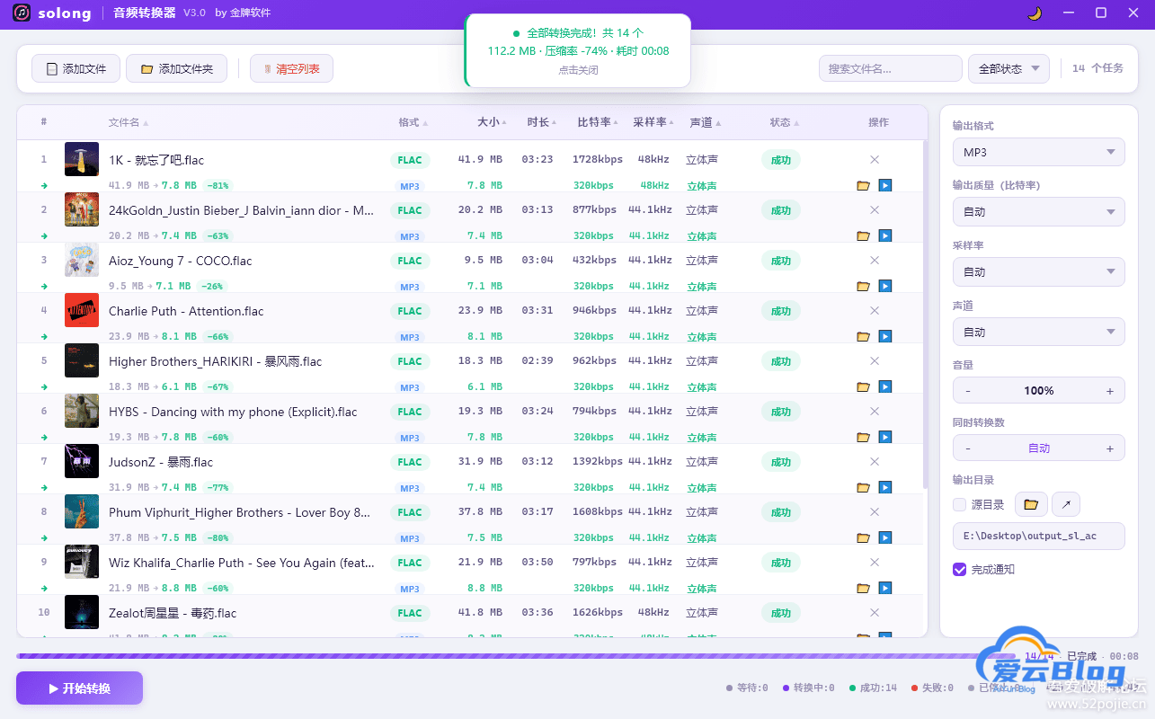Remove Higher Brothers_HARIKIRI - 暴风雨 row
The height and width of the screenshot is (719, 1155).
875,360
